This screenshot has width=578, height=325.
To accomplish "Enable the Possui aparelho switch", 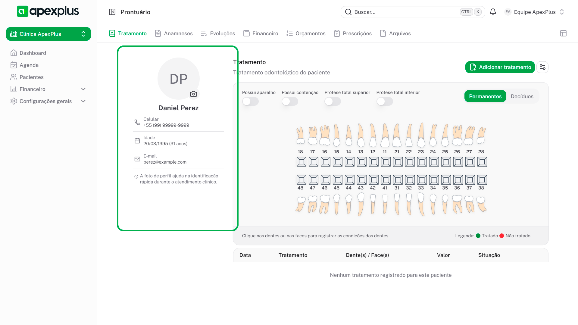I will 250,102.
